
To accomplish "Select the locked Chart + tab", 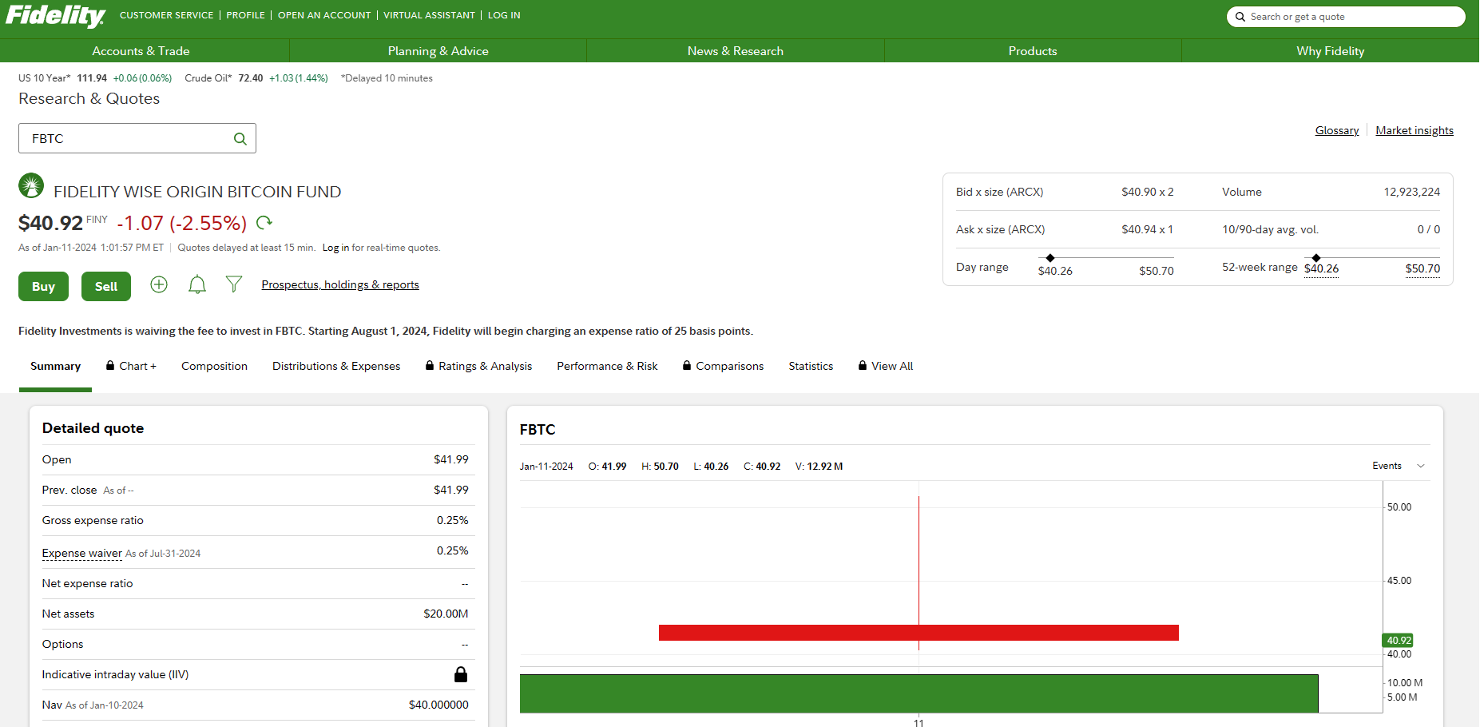I will click(132, 367).
